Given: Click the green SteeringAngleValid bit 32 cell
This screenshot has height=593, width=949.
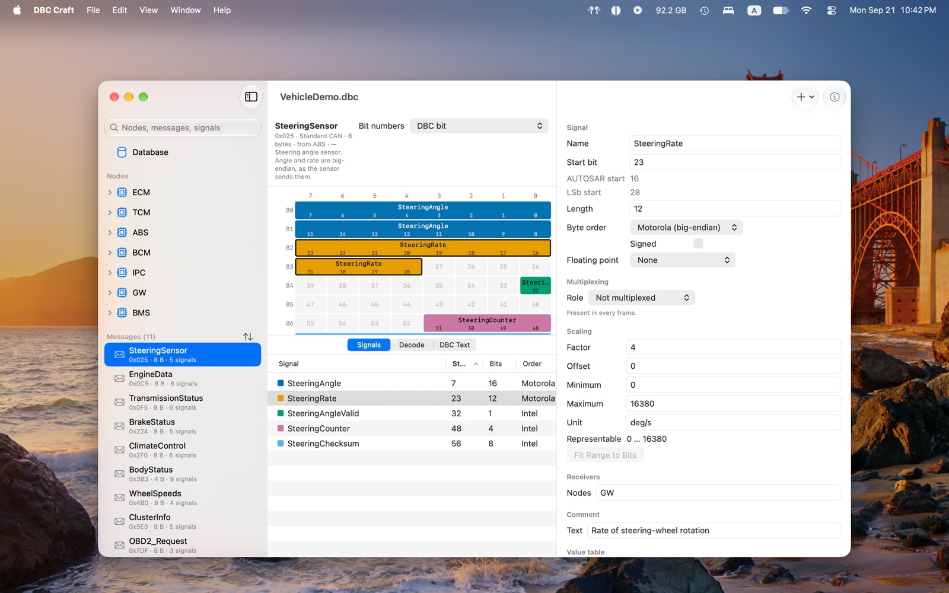Looking at the screenshot, I should pyautogui.click(x=536, y=286).
